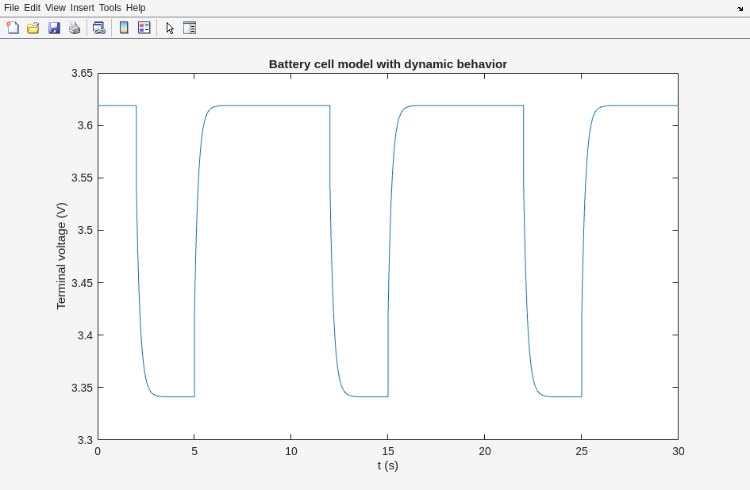Expand the View menu
This screenshot has width=750, height=490.
pyautogui.click(x=56, y=8)
